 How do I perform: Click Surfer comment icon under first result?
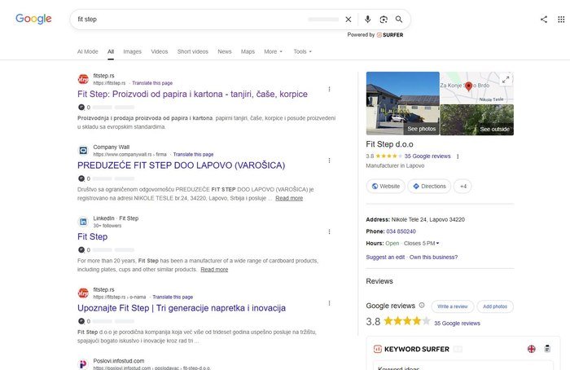[x=81, y=108]
